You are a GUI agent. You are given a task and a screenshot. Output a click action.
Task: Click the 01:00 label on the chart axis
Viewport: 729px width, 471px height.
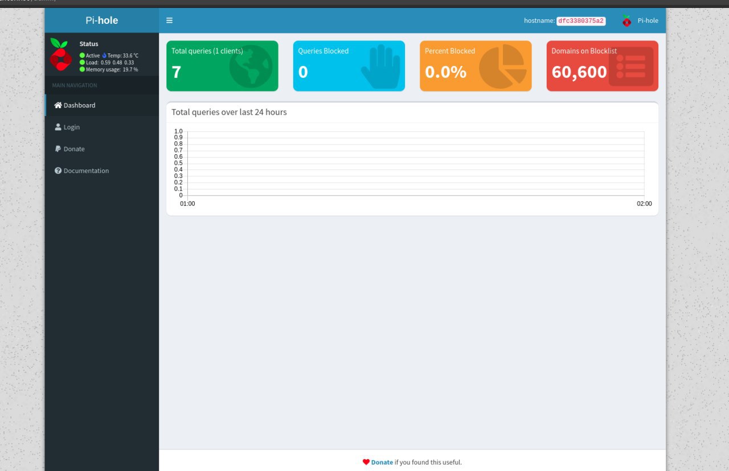187,204
